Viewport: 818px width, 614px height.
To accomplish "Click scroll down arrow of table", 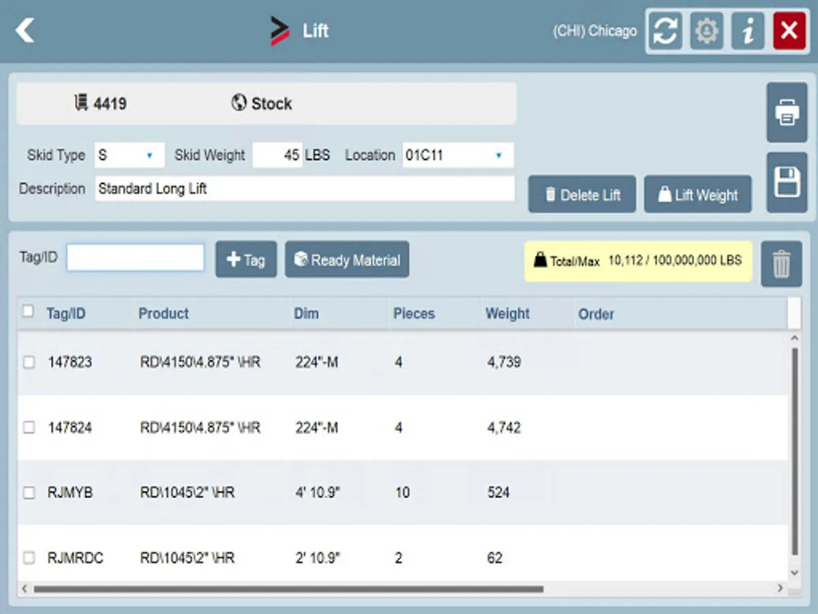I will tap(794, 572).
